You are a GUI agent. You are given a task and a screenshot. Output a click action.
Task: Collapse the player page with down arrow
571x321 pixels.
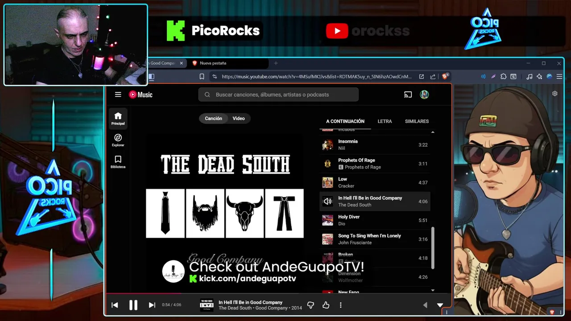pos(440,305)
